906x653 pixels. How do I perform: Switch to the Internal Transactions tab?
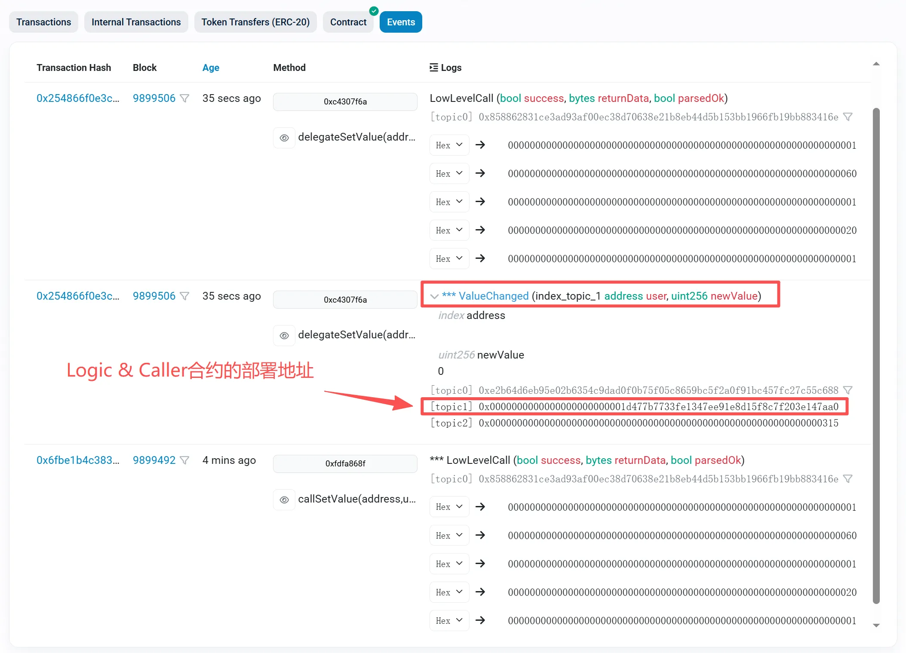coord(136,21)
